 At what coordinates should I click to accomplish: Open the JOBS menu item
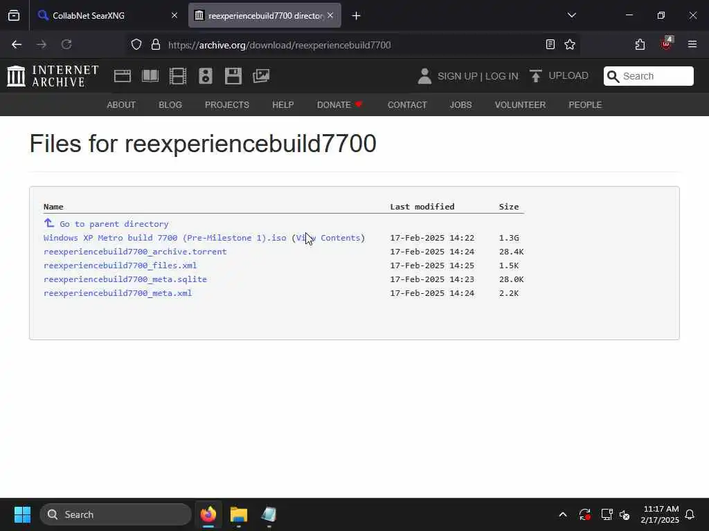click(460, 105)
